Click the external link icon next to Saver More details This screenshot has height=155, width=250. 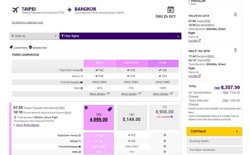108,94
